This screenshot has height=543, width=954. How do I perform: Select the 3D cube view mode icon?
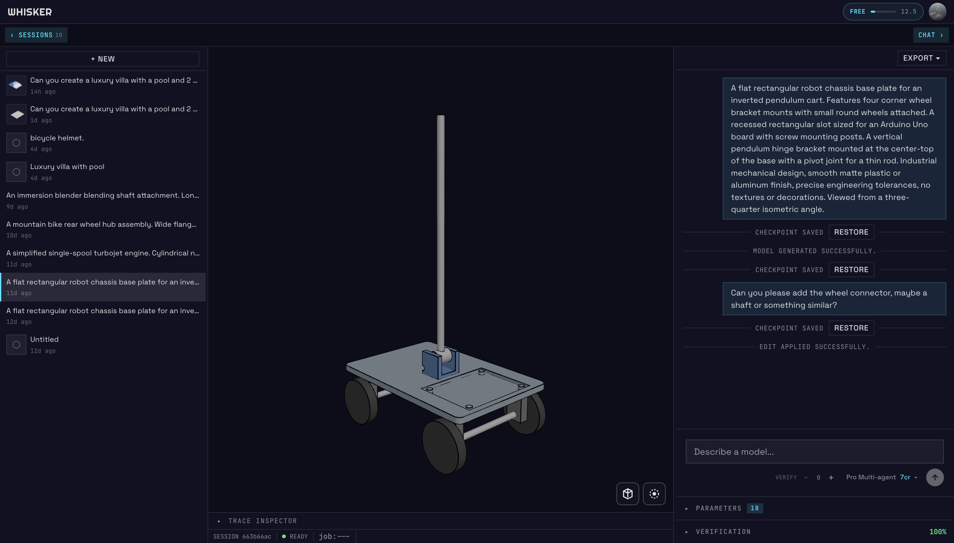[627, 493]
